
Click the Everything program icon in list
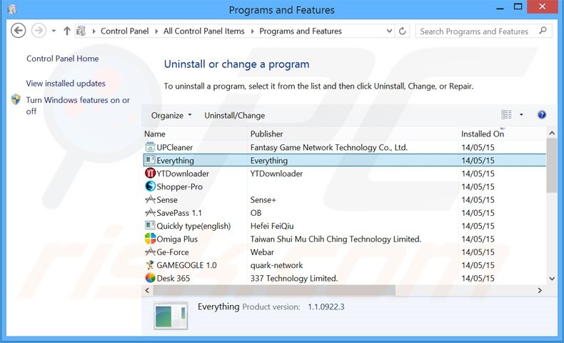click(x=150, y=160)
